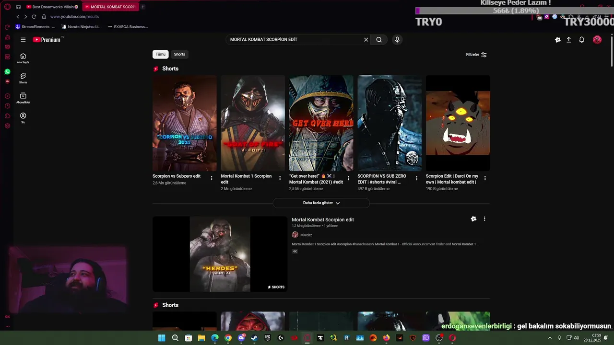The width and height of the screenshot is (614, 345).
Task: Play the Scorpion vs Subzero 2023 thumbnail
Action: click(x=185, y=123)
